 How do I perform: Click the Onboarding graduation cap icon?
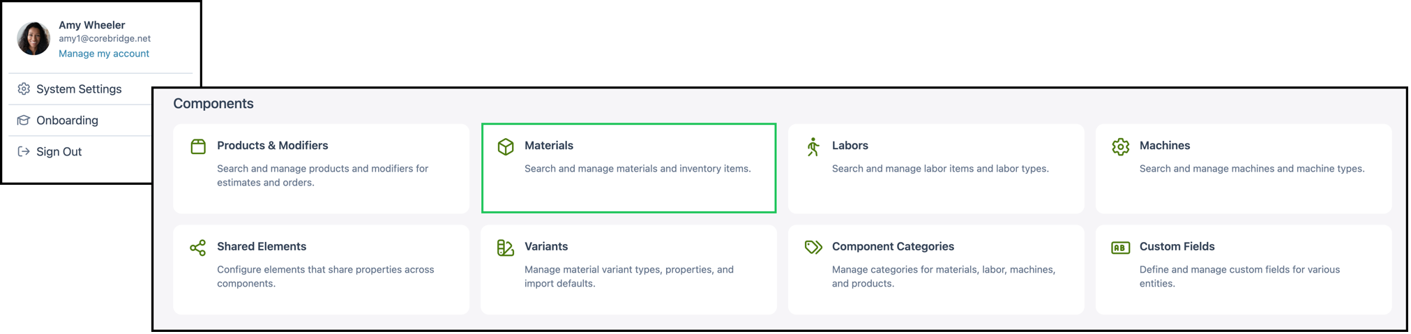24,120
